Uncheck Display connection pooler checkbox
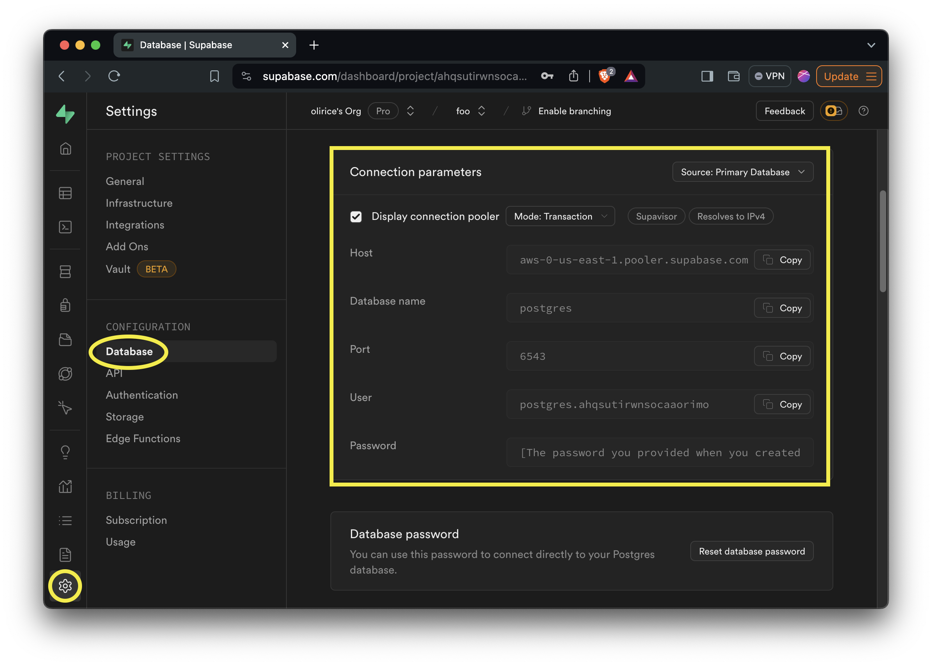This screenshot has width=932, height=666. 356,216
